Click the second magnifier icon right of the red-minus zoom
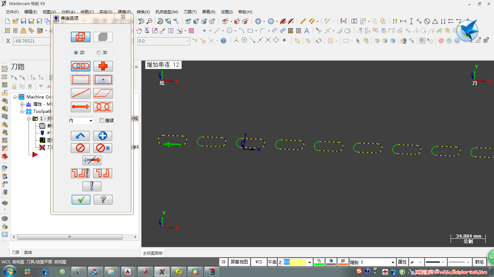This screenshot has width=494, height=277. pyautogui.click(x=149, y=21)
